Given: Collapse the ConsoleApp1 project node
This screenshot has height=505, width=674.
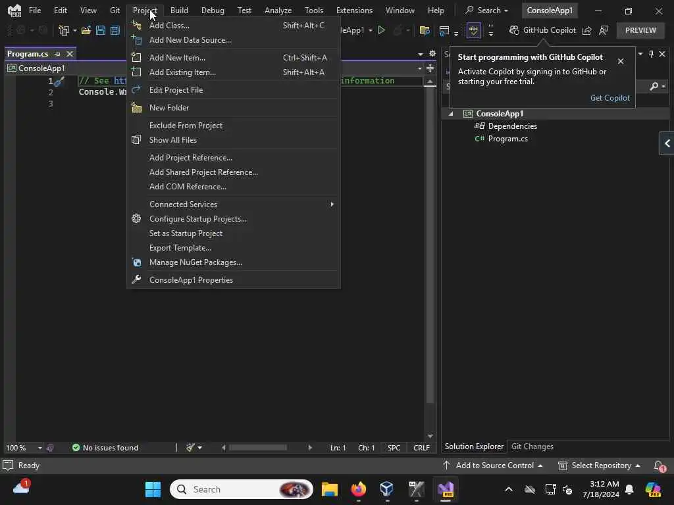Looking at the screenshot, I should tap(451, 114).
